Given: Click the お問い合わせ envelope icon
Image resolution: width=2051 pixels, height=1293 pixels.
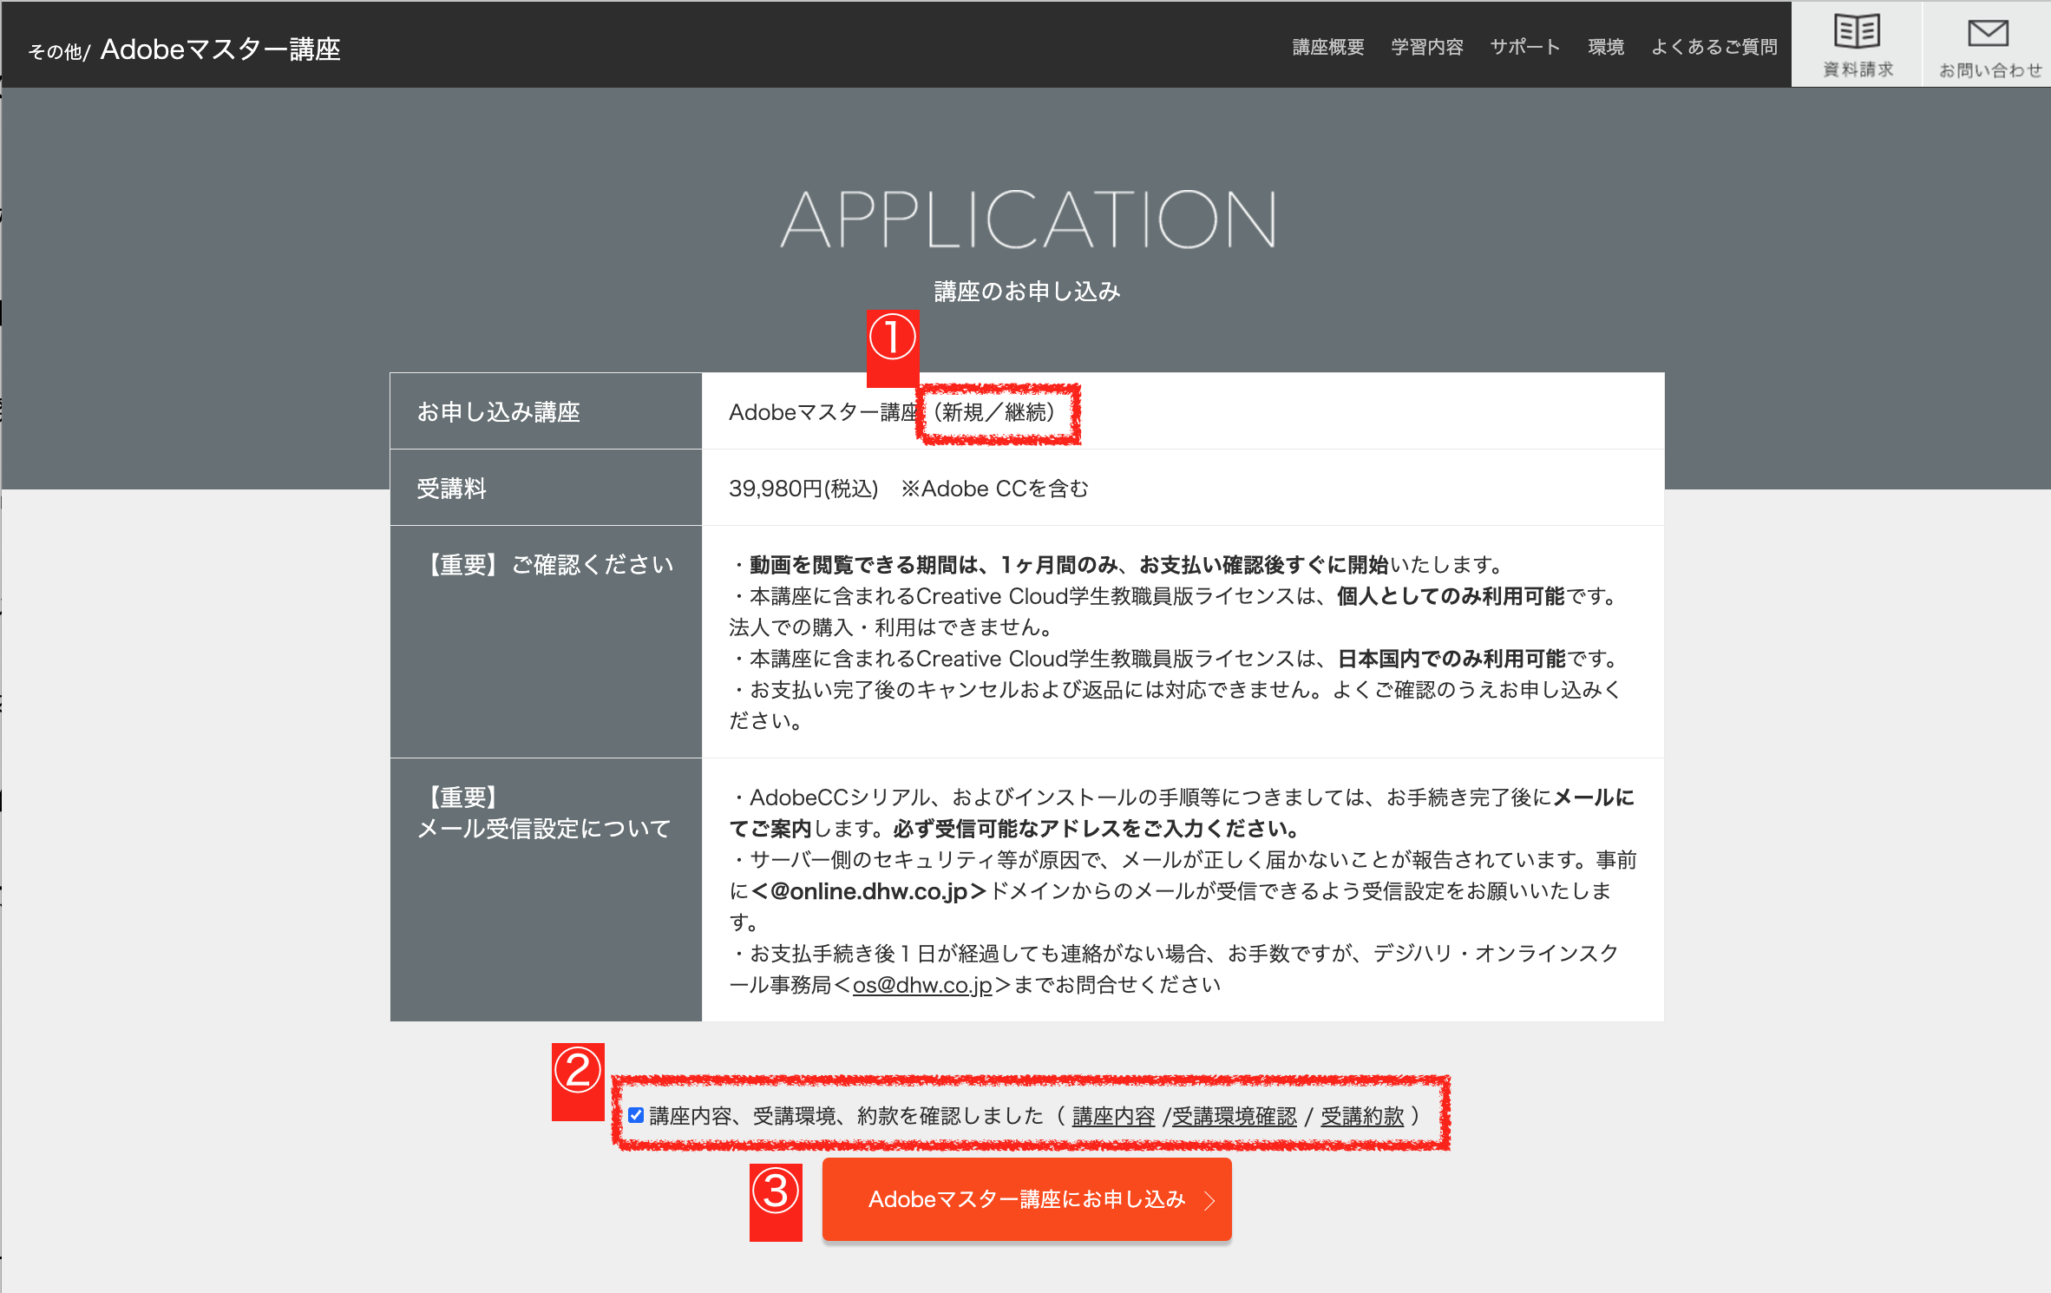Looking at the screenshot, I should 1988,33.
